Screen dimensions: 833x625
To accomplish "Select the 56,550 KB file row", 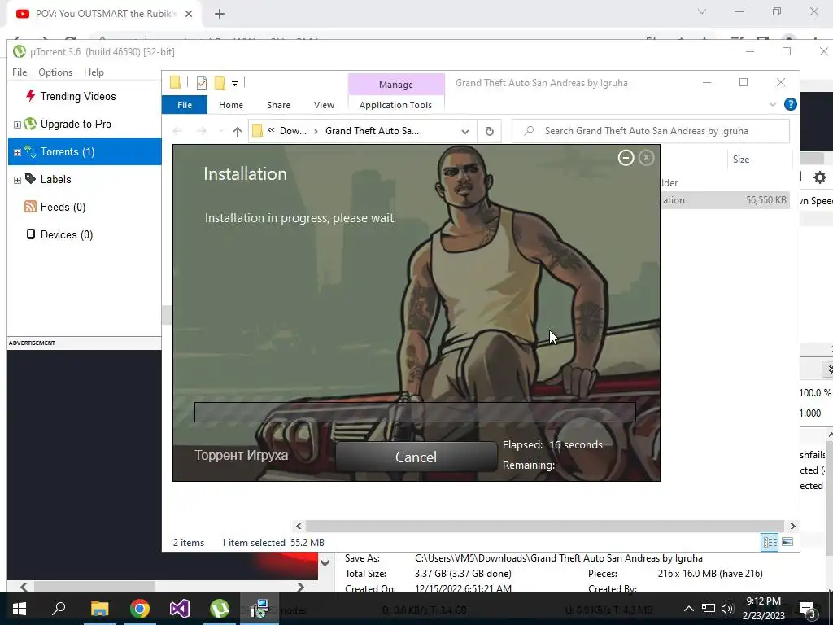I will coord(725,200).
